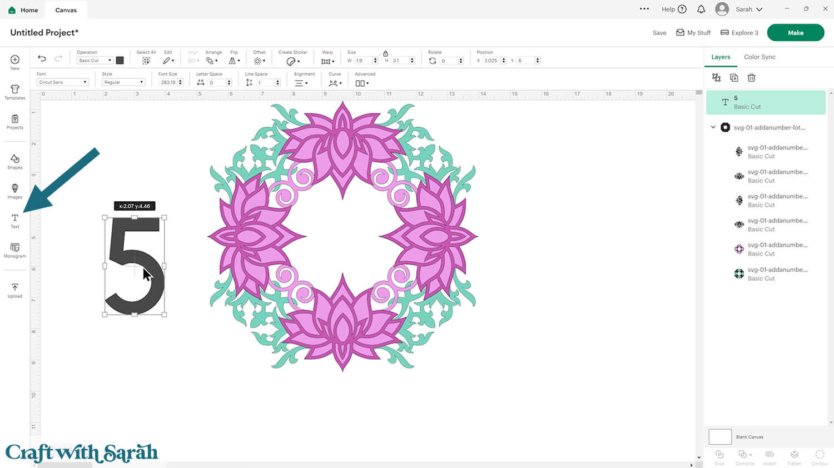The image size is (834, 468).
Task: Expand the Style Regular dropdown
Action: pos(123,82)
